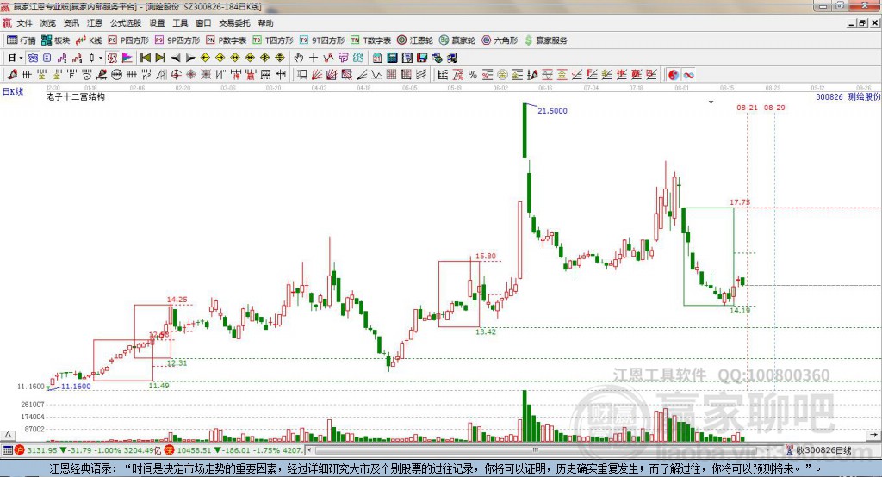
Task: Click the colored flag icon
Action: tap(127, 58)
